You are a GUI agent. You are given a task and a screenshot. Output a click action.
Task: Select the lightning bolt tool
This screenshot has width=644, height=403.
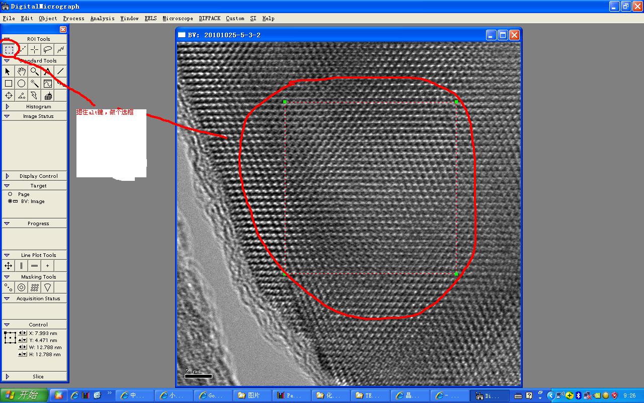34,95
